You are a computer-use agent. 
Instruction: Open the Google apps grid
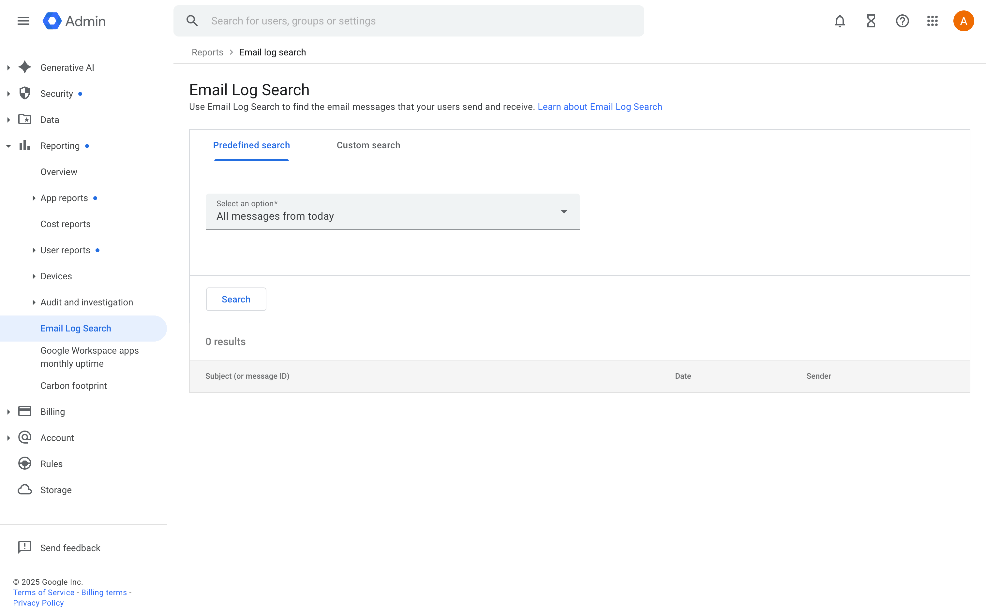click(x=933, y=21)
